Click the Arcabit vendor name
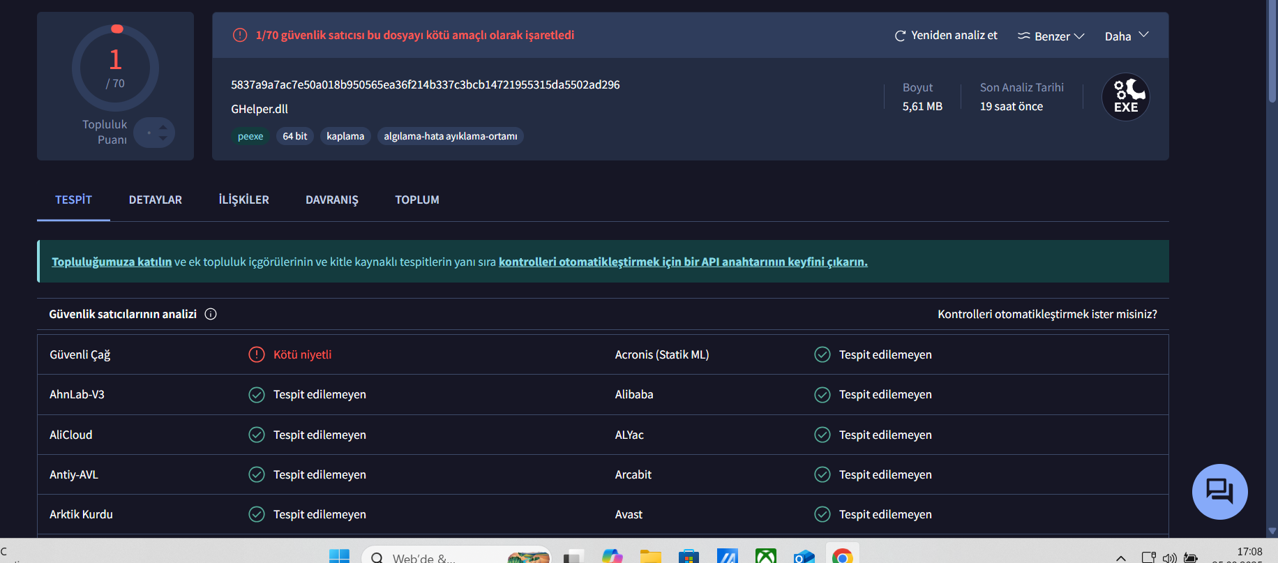 (x=633, y=474)
